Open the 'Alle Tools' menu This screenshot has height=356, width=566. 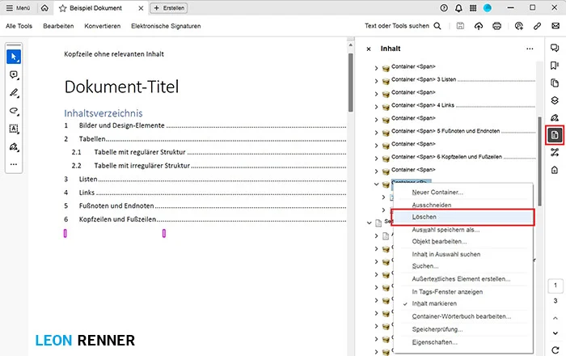19,26
